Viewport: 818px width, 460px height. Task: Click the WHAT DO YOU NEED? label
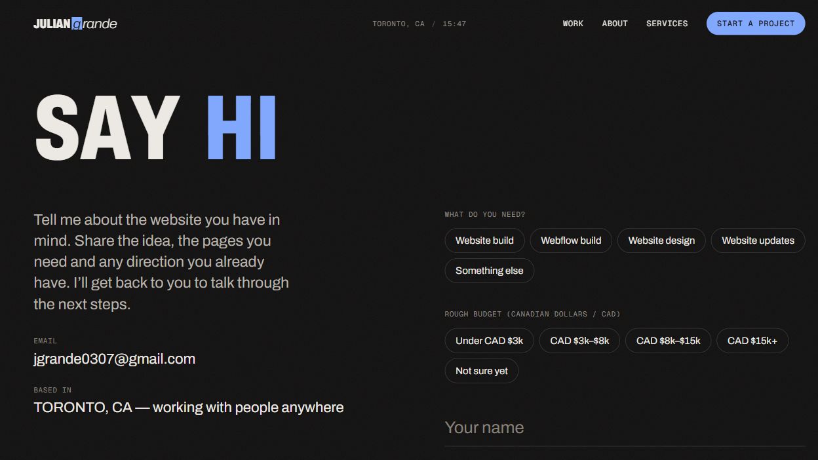(485, 214)
